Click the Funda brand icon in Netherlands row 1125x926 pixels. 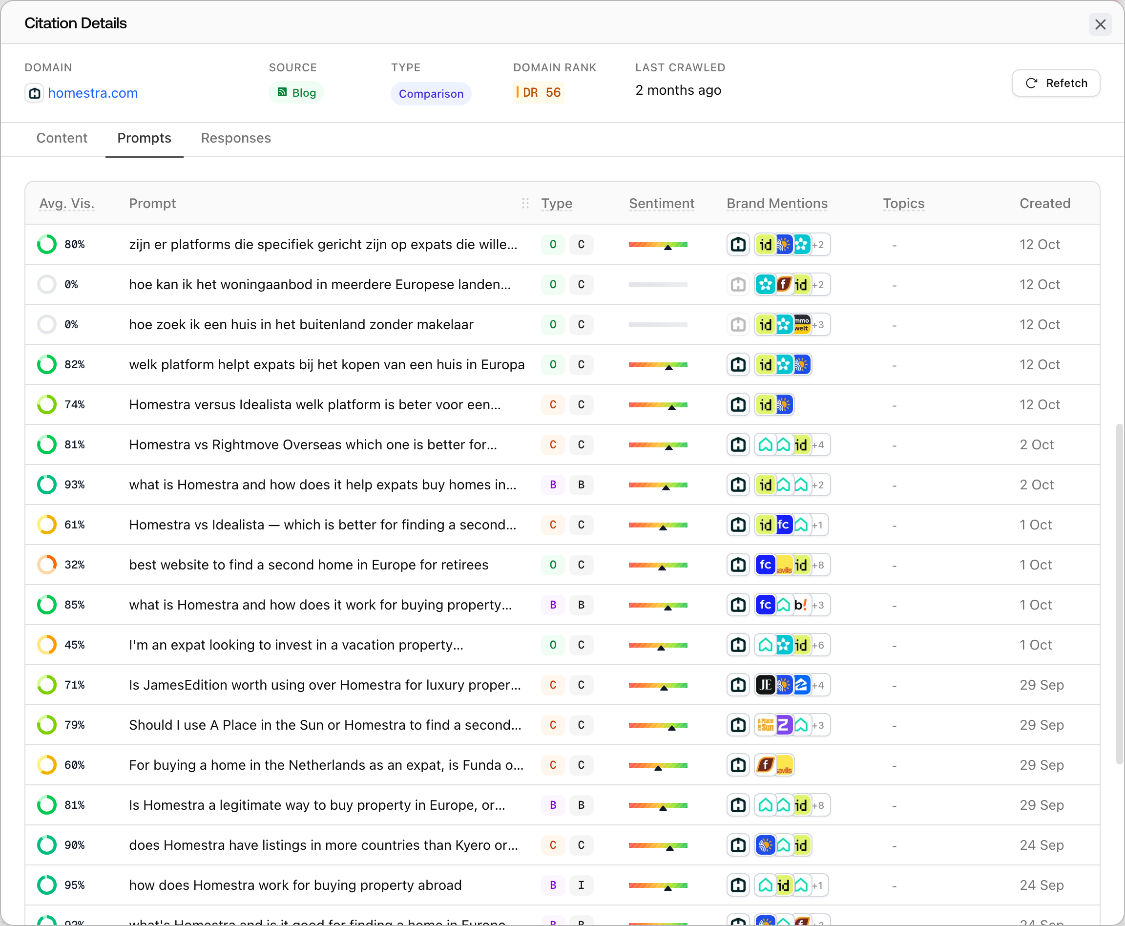point(766,765)
